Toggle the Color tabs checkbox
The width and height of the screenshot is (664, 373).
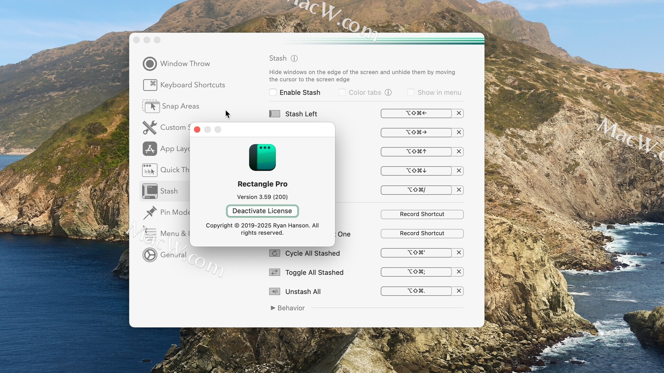[342, 93]
